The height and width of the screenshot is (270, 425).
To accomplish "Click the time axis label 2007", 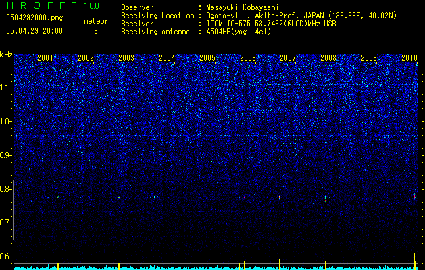I will [288, 57].
